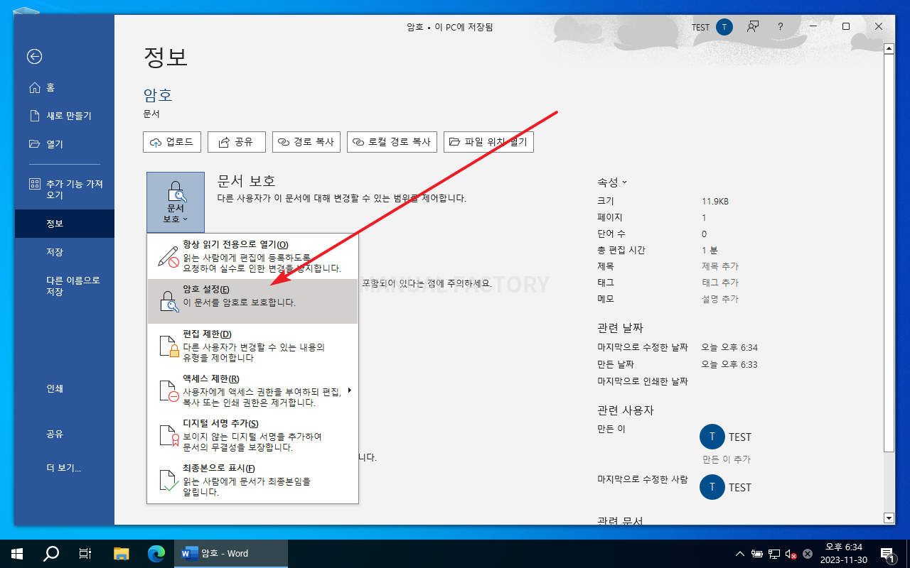910x568 pixels.
Task: Launch Microsoft Edge from the taskbar
Action: pos(156,553)
